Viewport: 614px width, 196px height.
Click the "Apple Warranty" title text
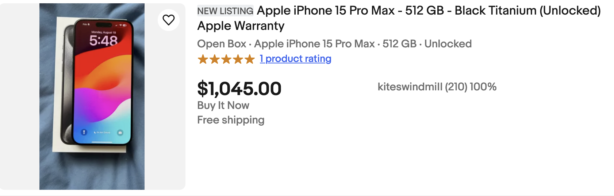241,26
